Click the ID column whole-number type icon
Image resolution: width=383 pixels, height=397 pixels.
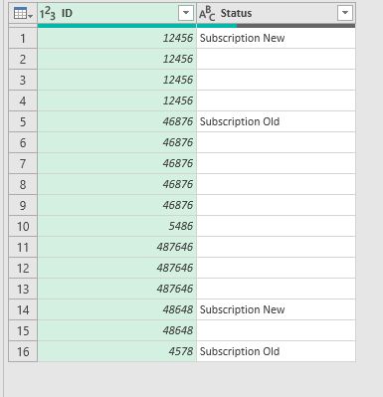click(x=48, y=14)
